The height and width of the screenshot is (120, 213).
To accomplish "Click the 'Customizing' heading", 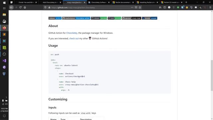I will (58, 99).
